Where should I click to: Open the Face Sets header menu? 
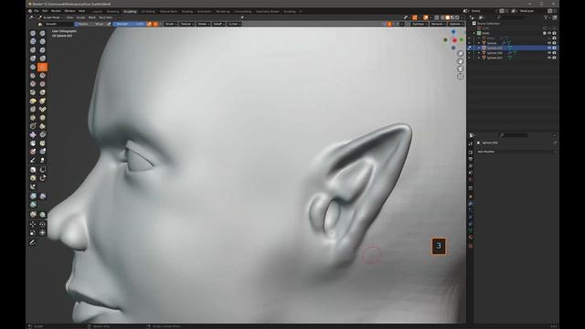tap(106, 17)
